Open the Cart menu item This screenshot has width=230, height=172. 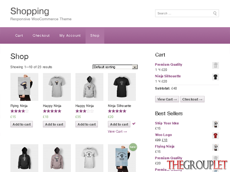click(19, 36)
